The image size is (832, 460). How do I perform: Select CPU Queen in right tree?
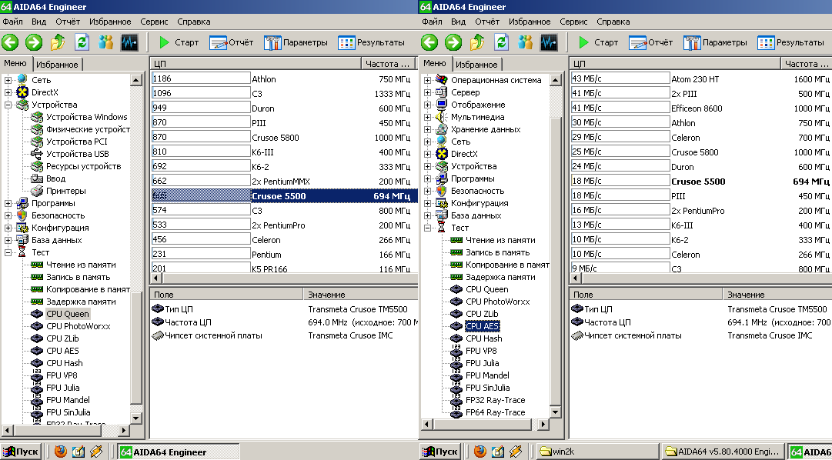[486, 289]
